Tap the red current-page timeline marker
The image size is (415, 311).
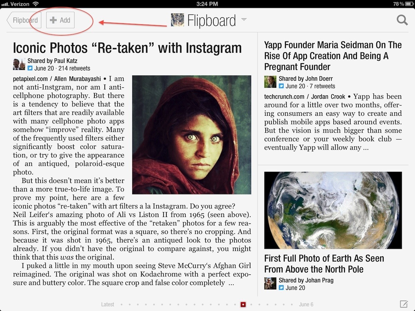[x=243, y=304]
